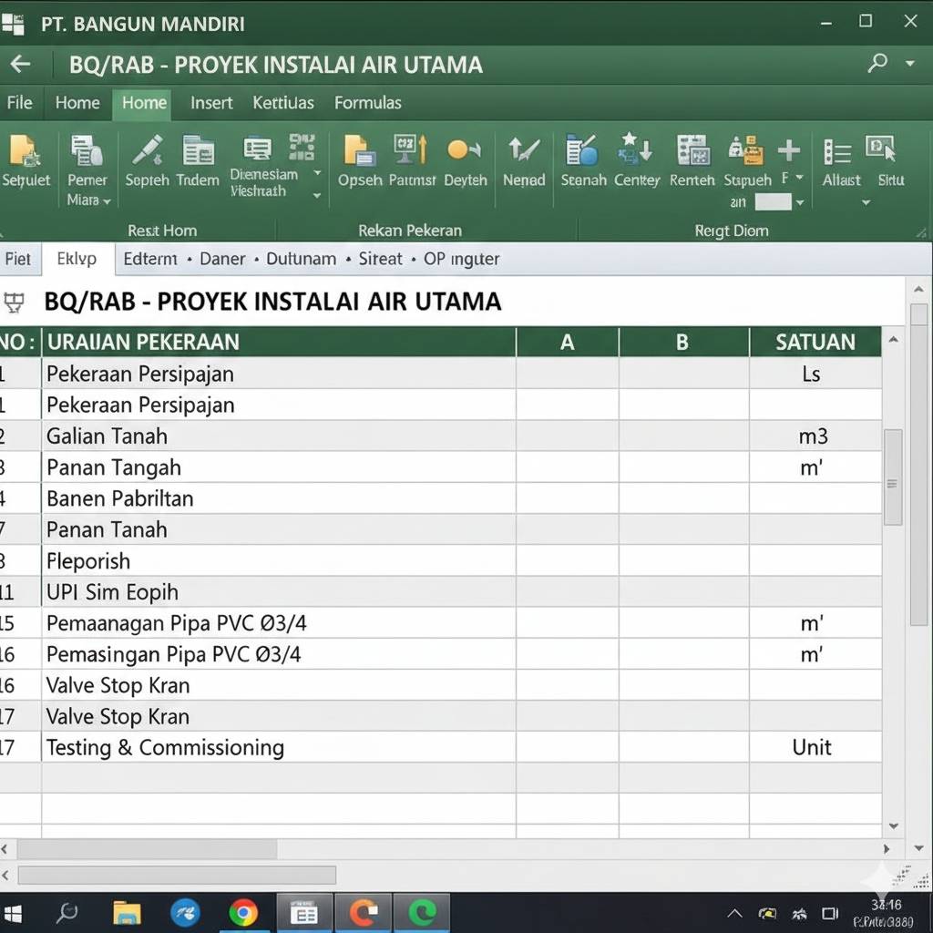
Task: Open Chrome from the Windows taskbar
Action: 242,912
